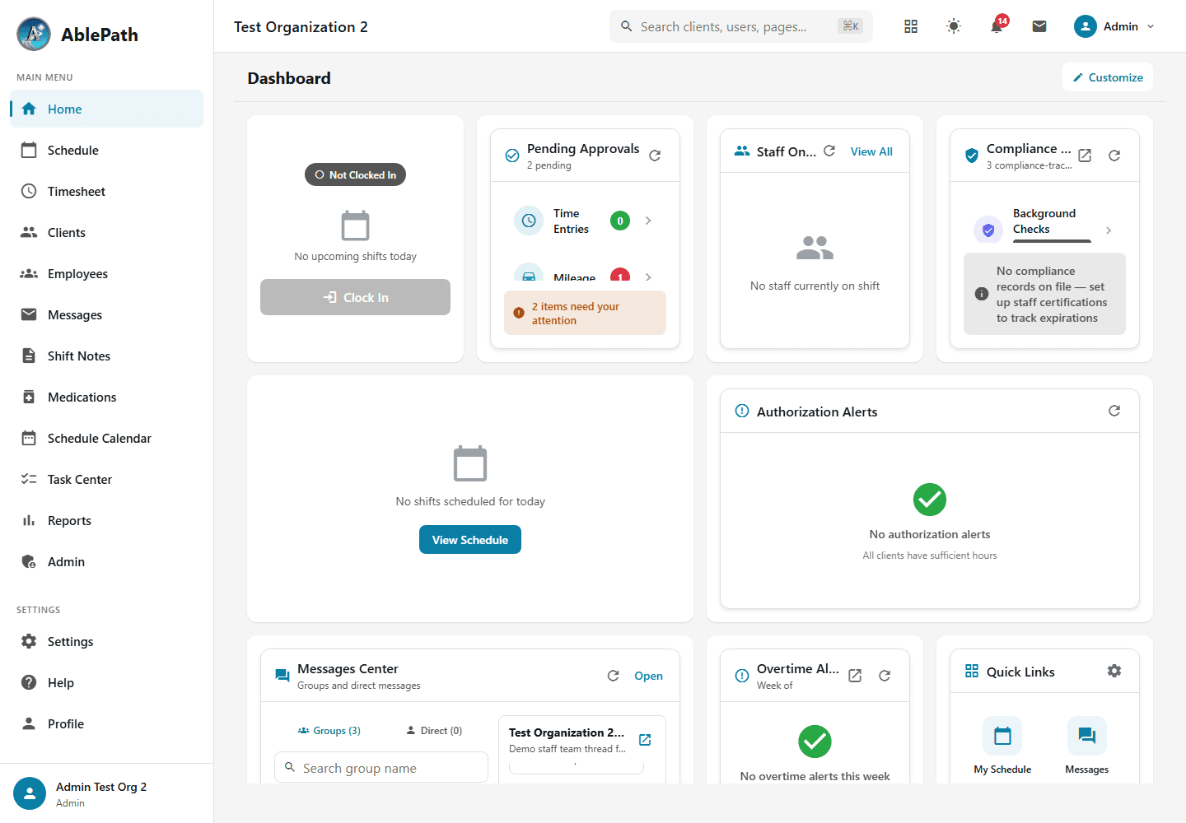Screen dimensions: 1186x823
Task: Open Timesheet in the sidebar
Action: (107, 191)
